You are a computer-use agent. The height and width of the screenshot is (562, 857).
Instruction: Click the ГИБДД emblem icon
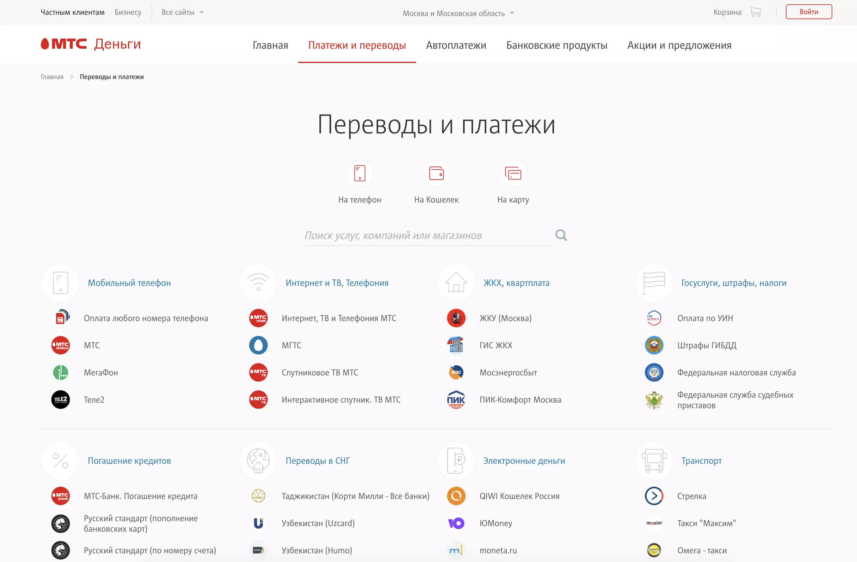[x=654, y=345]
